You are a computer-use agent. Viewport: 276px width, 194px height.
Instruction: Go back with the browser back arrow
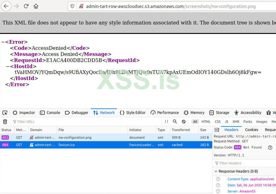[x=6, y=6]
